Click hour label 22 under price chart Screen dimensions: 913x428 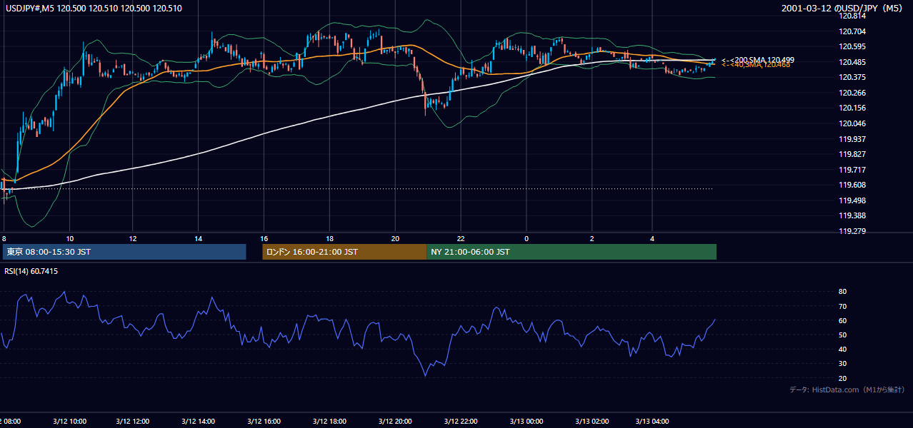pos(461,238)
